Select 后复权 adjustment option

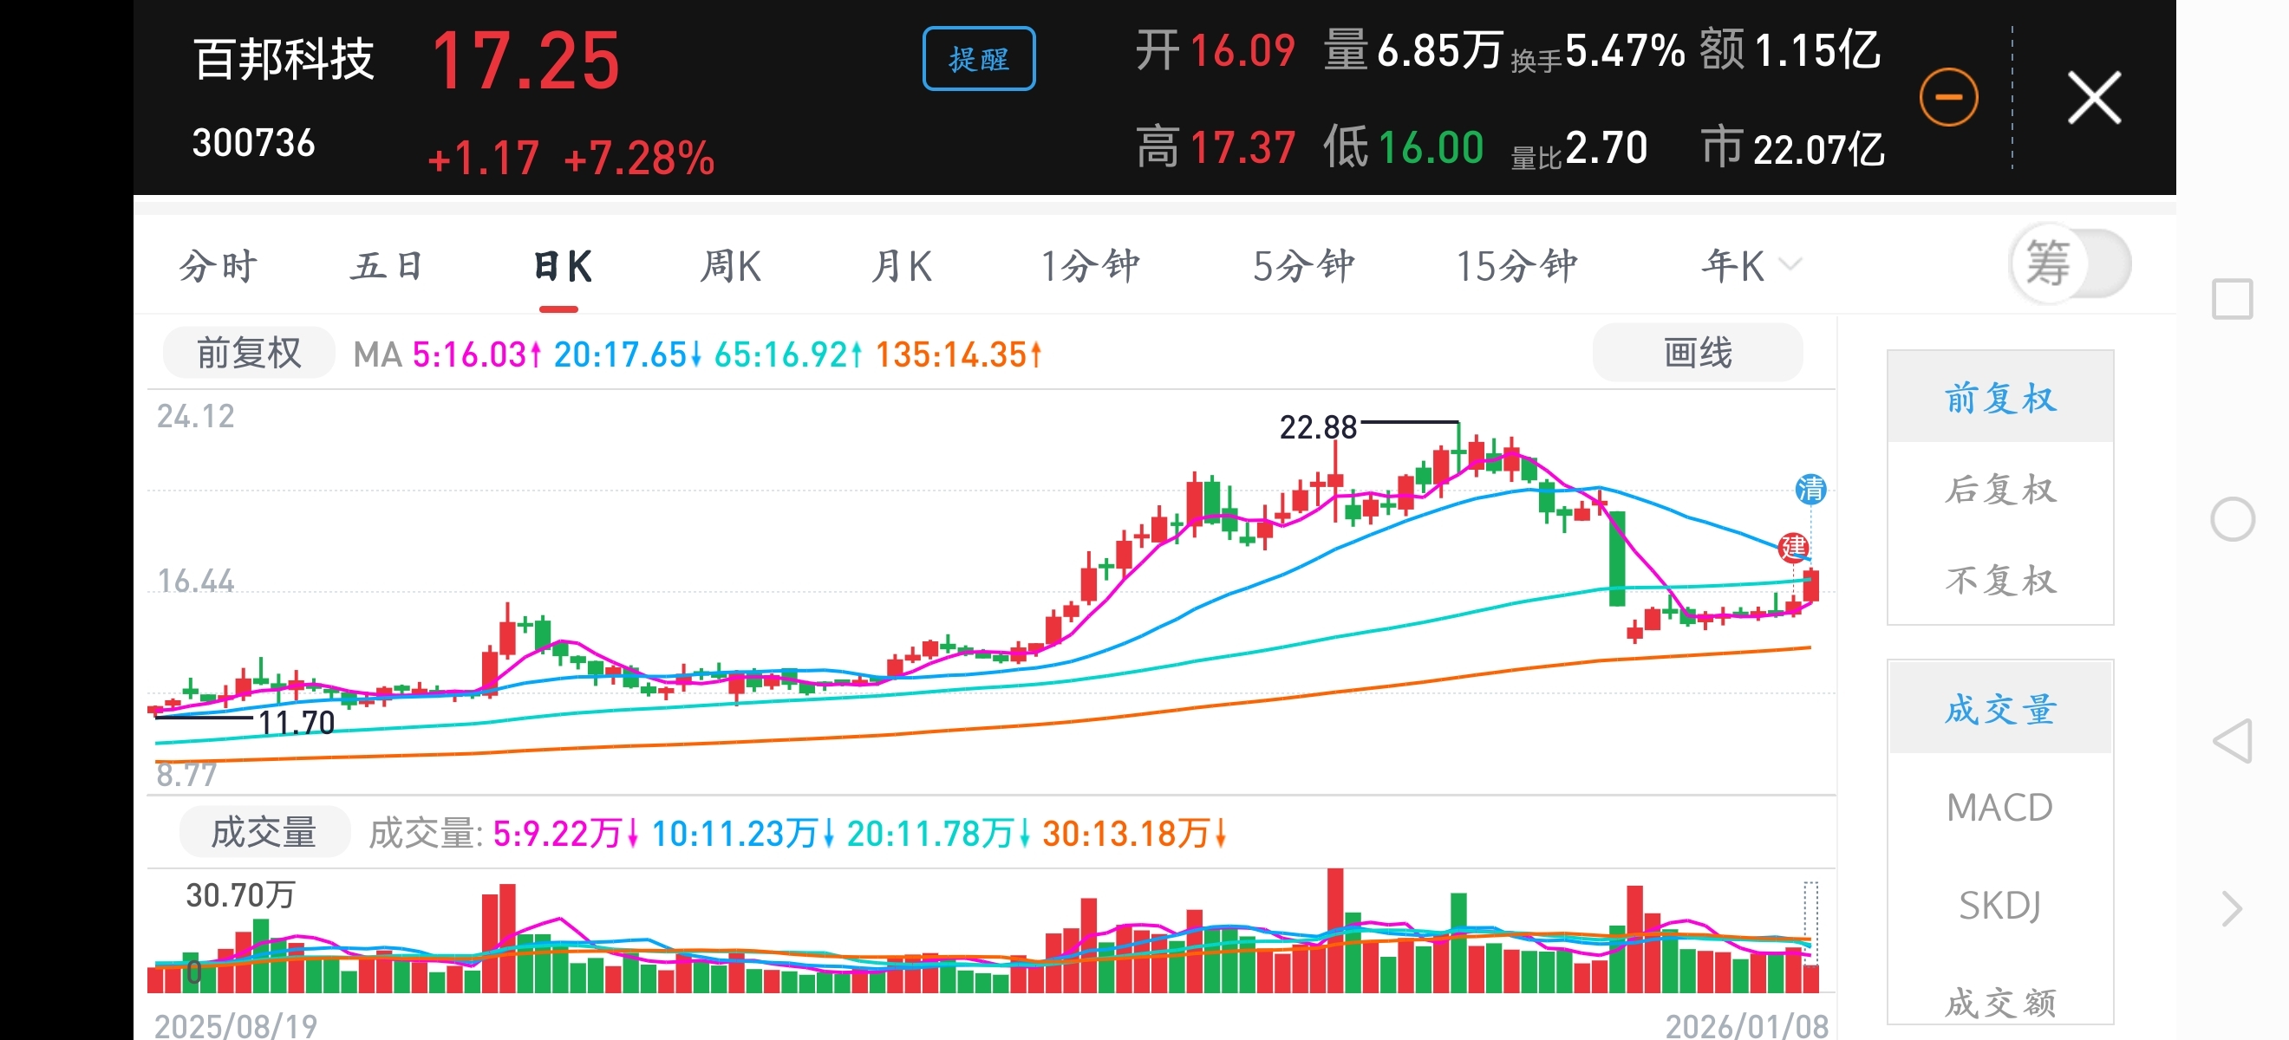click(1999, 490)
